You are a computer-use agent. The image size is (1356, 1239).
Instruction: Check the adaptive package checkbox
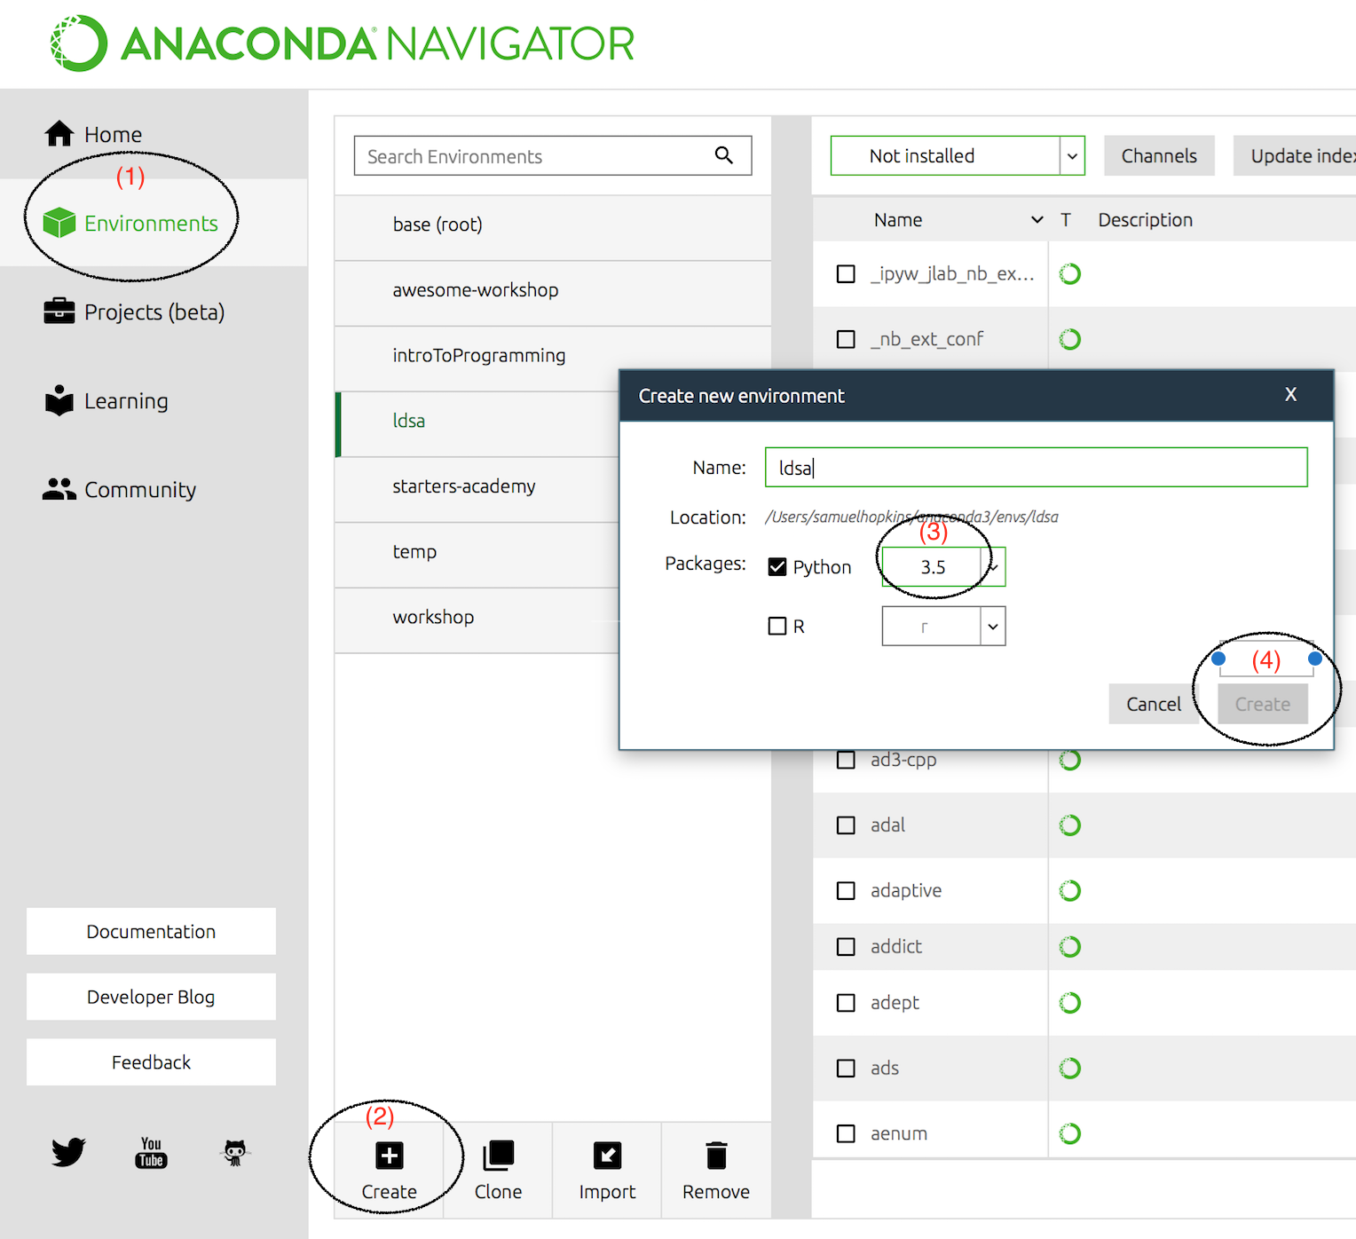pos(847,890)
